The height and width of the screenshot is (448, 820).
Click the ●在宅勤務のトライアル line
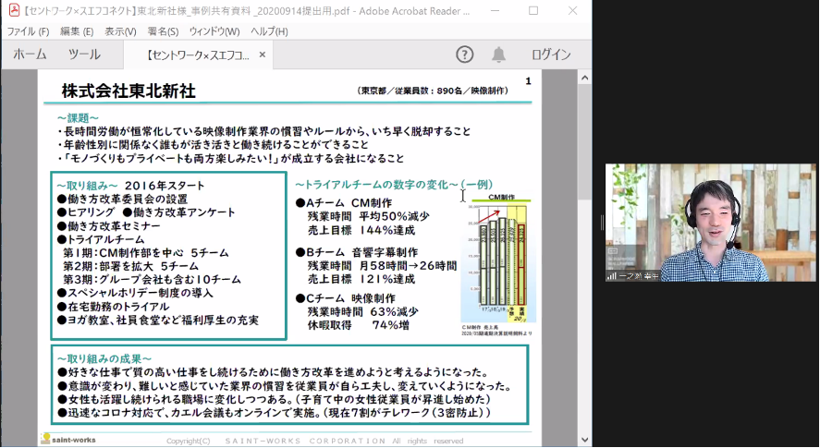click(113, 307)
